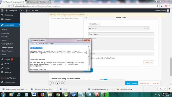Open the icon-star dropdown arrow
The image size is (172, 97).
(x=148, y=29)
